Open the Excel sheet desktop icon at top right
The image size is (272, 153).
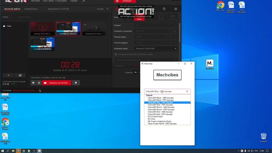[x=242, y=7]
